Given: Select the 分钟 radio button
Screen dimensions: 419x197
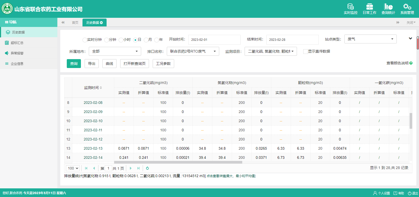Looking at the screenshot, I should pyautogui.click(x=106, y=40).
